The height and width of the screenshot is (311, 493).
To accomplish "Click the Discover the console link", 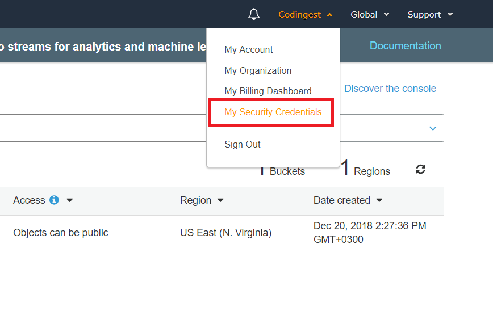I will coord(390,89).
